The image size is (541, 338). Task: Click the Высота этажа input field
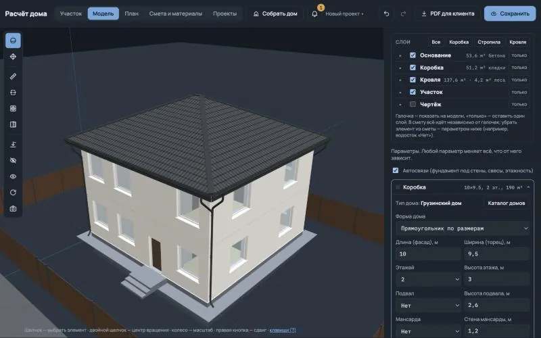point(496,279)
